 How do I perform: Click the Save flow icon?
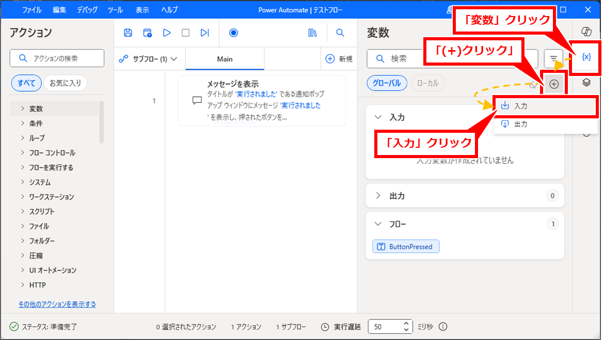coord(128,33)
